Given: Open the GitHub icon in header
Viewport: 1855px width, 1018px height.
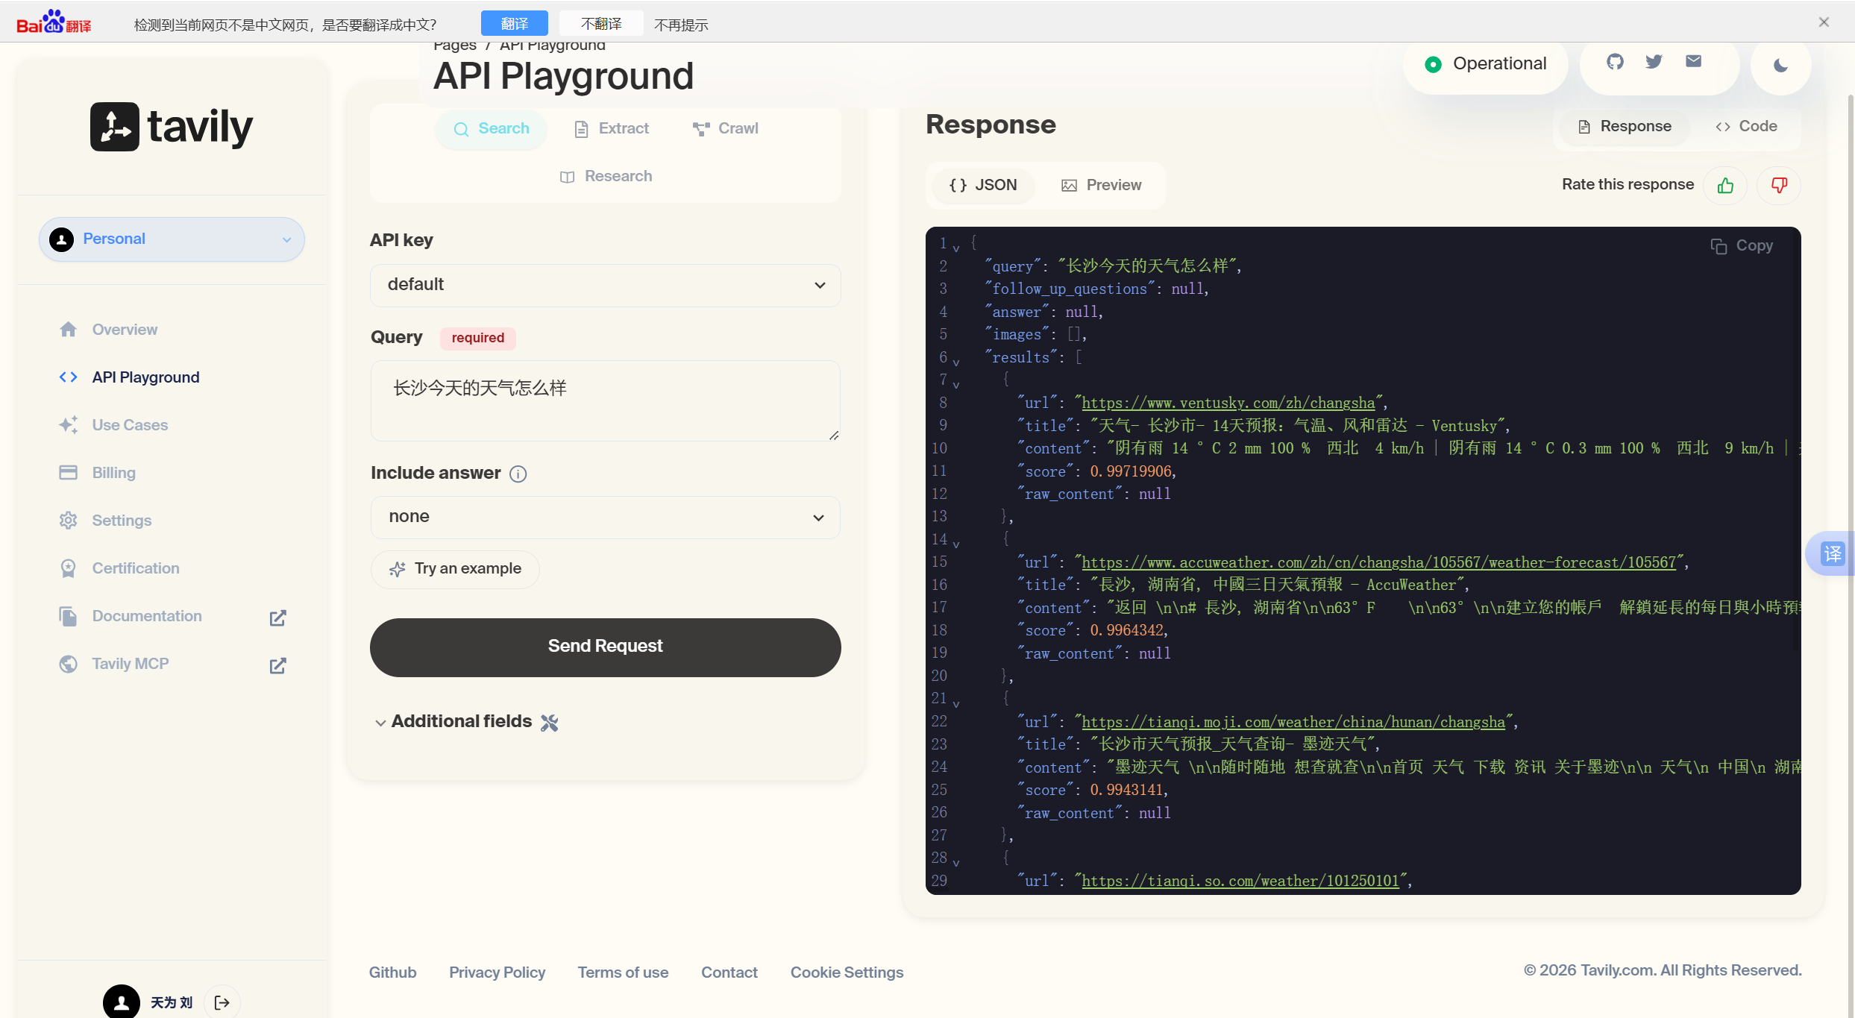Looking at the screenshot, I should coord(1615,62).
